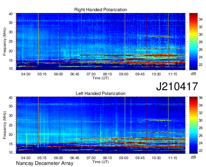
Task: Click the 36 dB value on bottom color bar
Action: [x=201, y=98]
